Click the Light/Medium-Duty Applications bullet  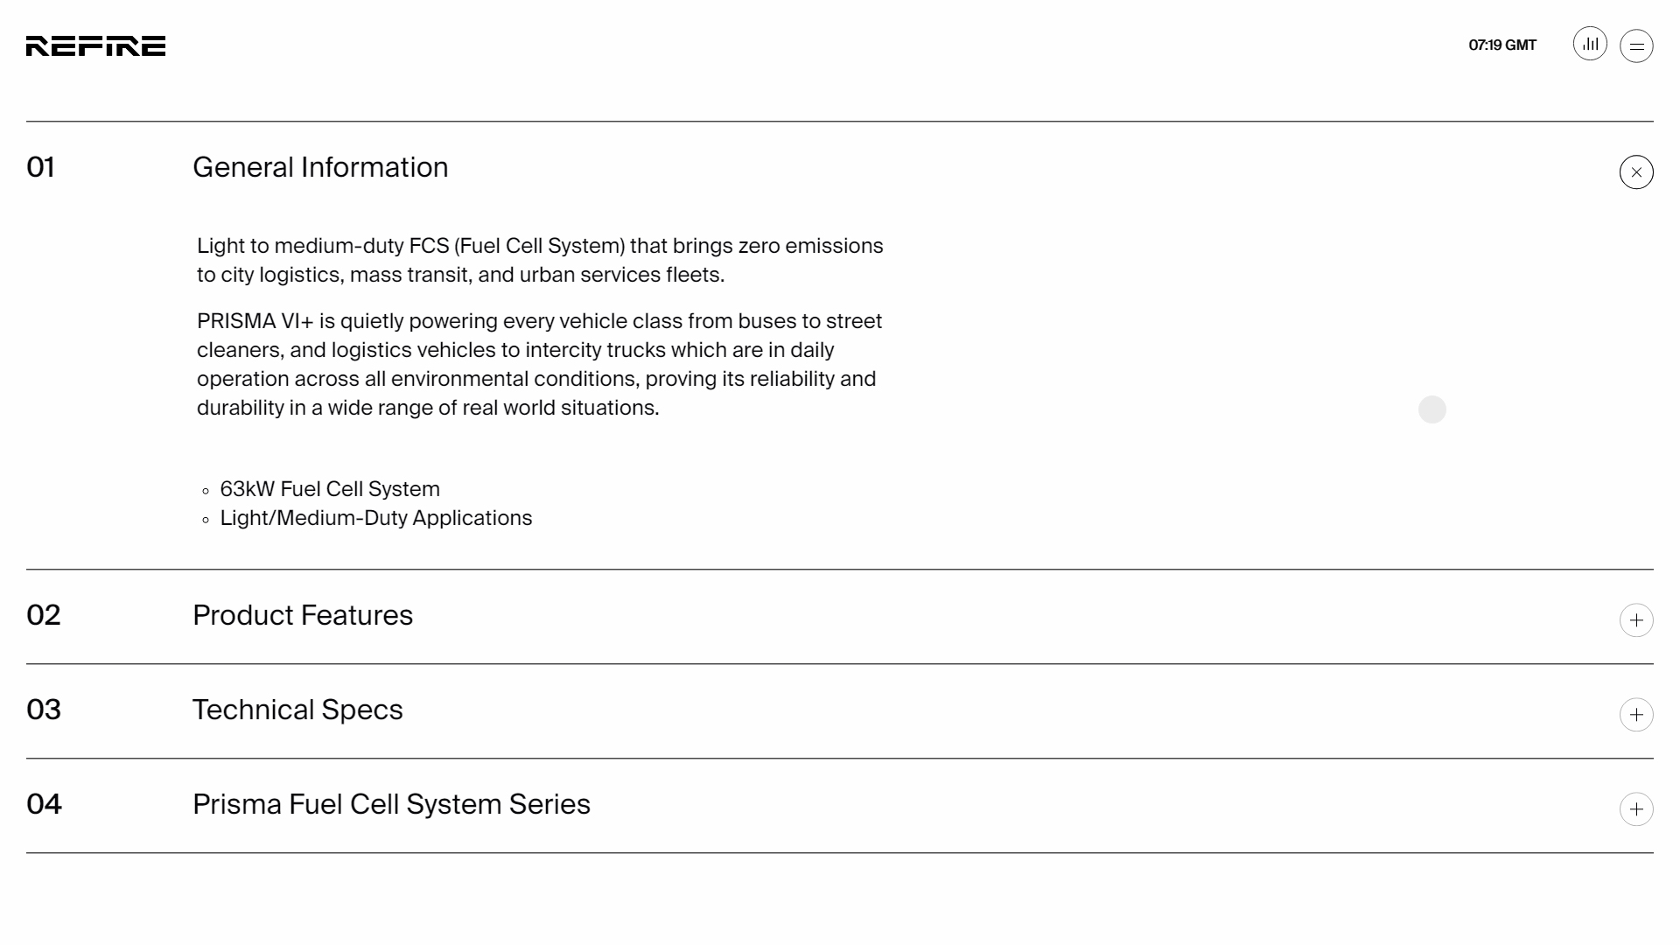point(376,518)
